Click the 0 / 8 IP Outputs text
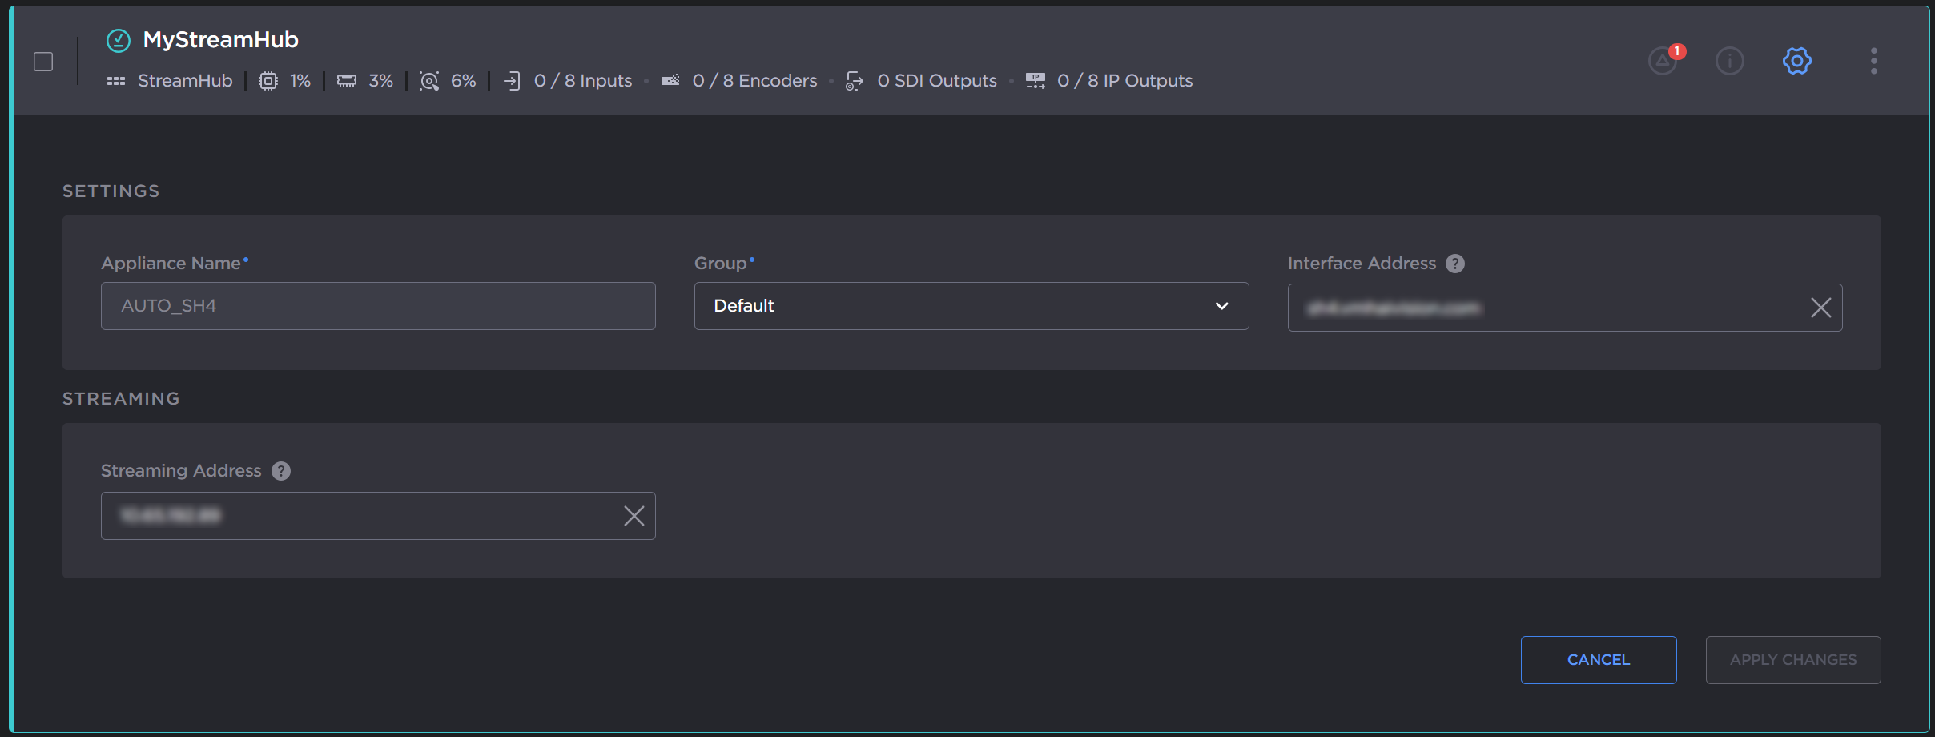Image resolution: width=1935 pixels, height=737 pixels. click(1125, 81)
